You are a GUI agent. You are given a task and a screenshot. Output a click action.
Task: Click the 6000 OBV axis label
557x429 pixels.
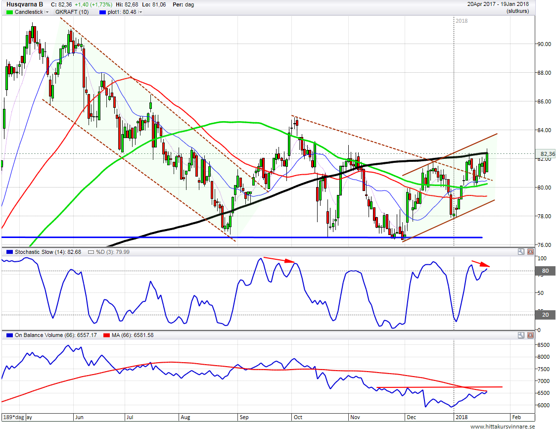543,405
